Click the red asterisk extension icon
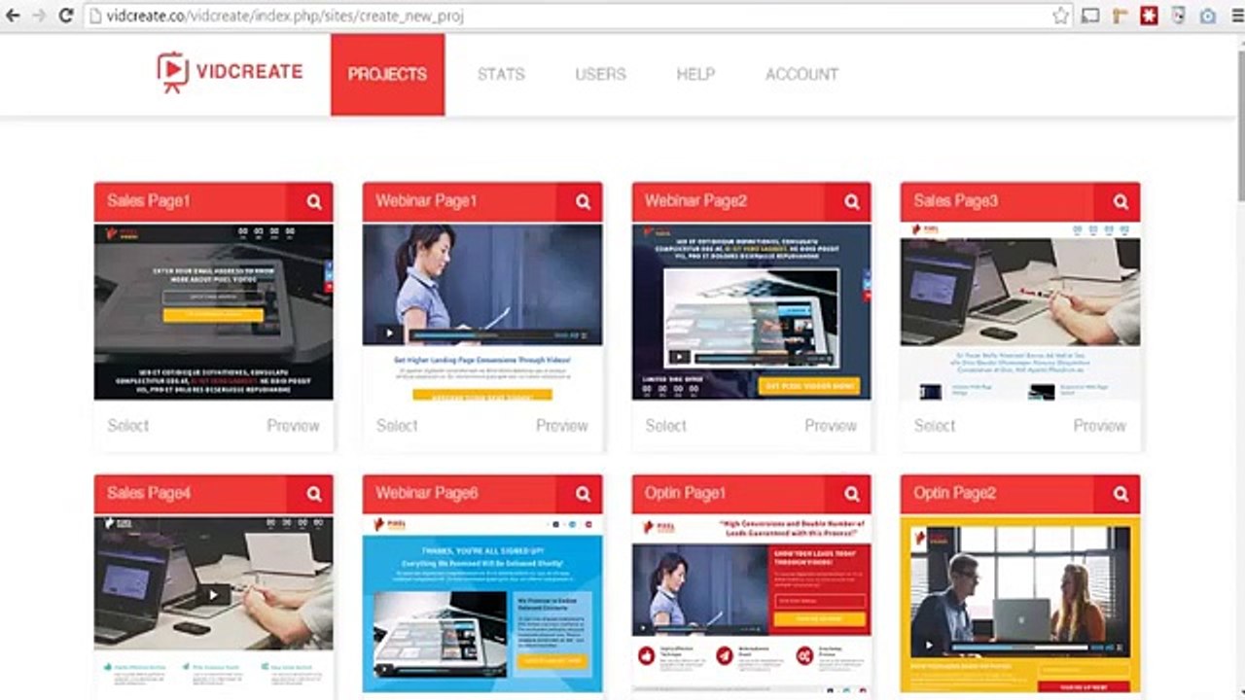The image size is (1245, 700). point(1149,16)
